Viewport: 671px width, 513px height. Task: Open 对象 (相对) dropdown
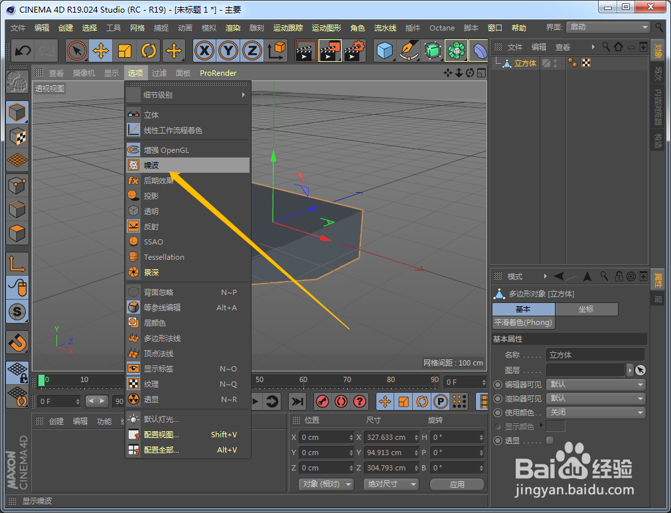click(326, 484)
